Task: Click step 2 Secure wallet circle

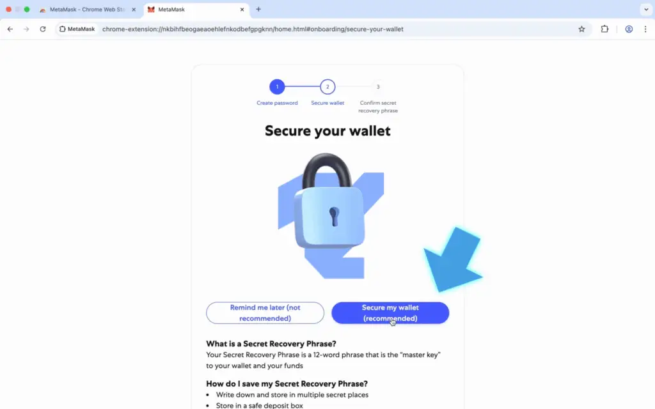Action: point(327,87)
